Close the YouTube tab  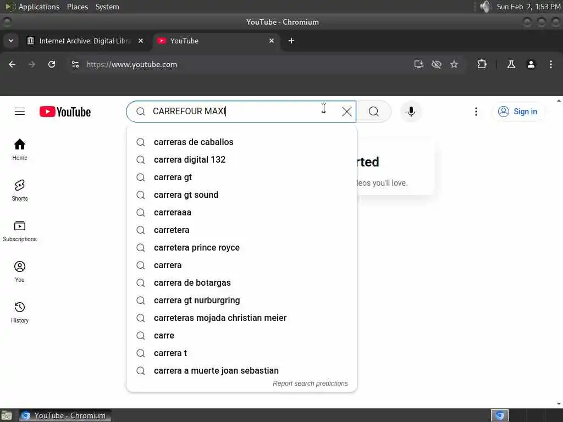[272, 41]
